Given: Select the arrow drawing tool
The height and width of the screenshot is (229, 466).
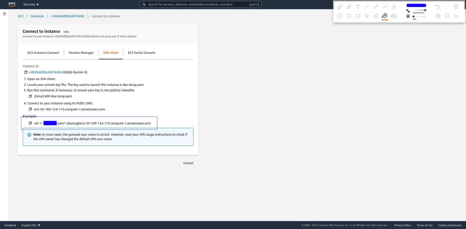Looking at the screenshot, I should click(x=376, y=7).
